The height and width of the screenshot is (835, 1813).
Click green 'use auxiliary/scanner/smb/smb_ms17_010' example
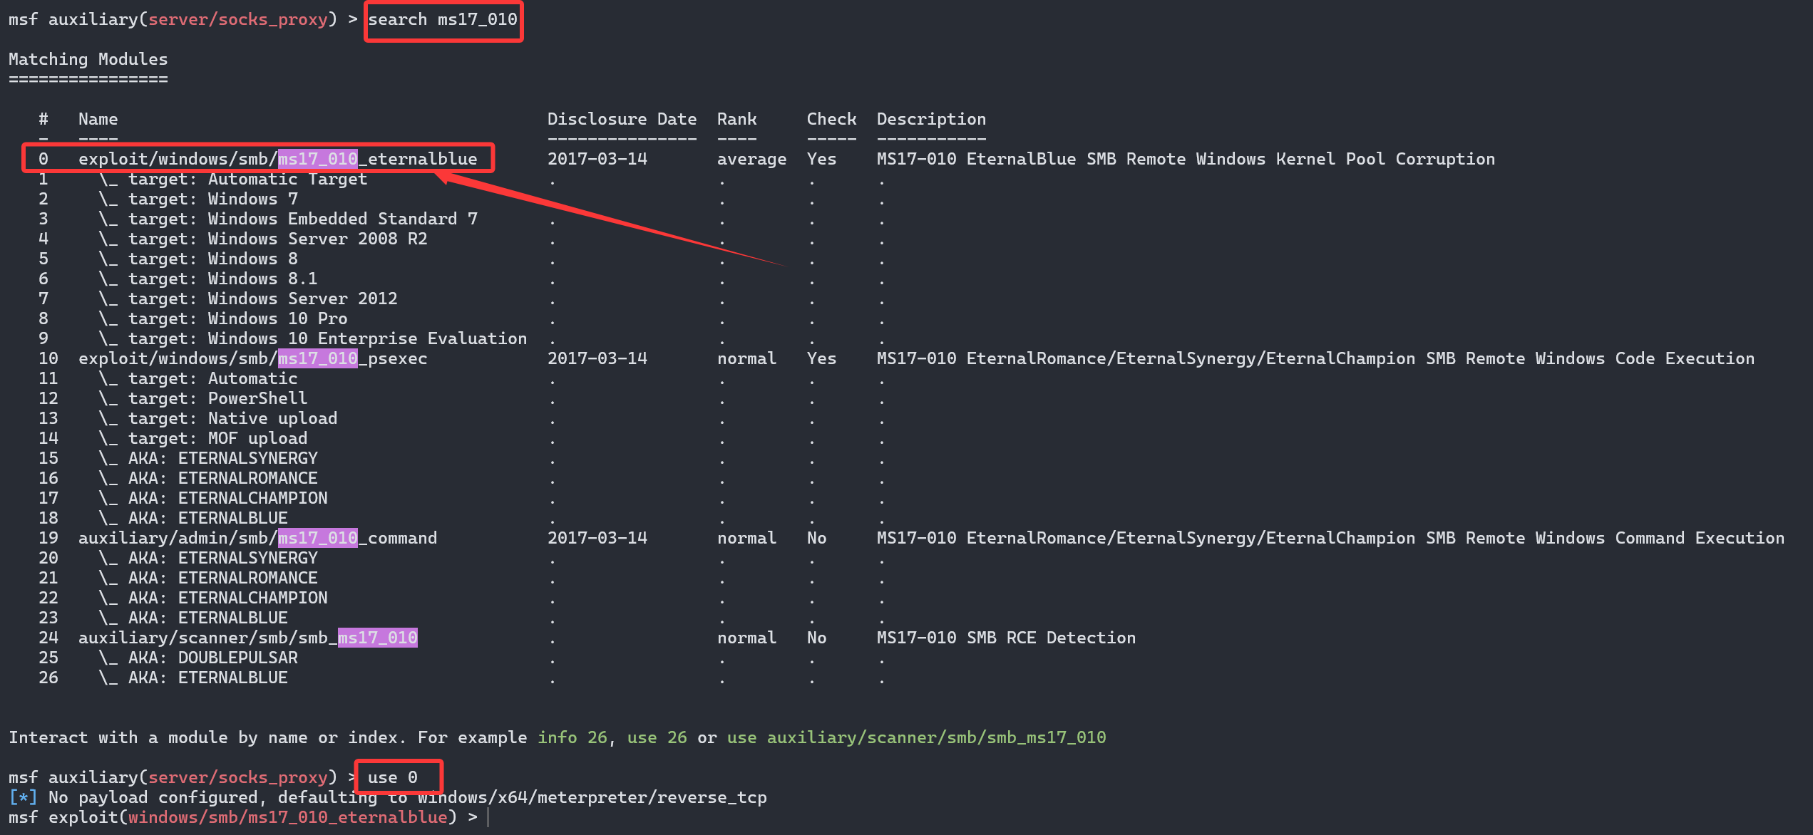(916, 737)
